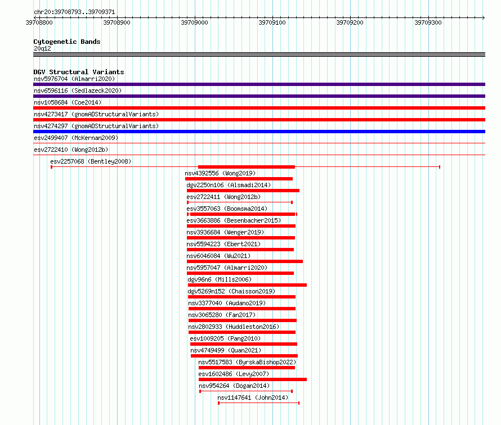Click the red bar under esv1602486

[253, 379]
